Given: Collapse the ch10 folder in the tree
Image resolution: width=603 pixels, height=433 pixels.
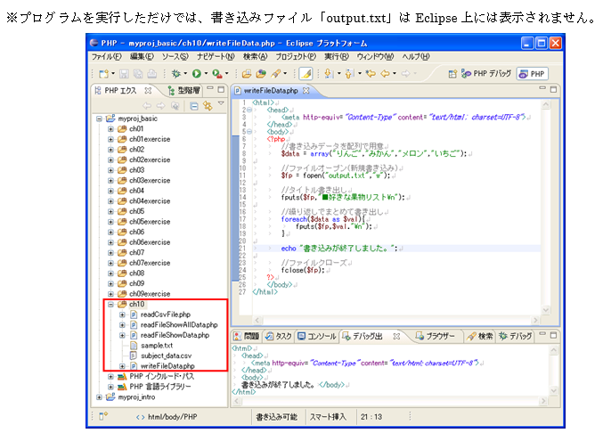Looking at the screenshot, I should tap(110, 304).
